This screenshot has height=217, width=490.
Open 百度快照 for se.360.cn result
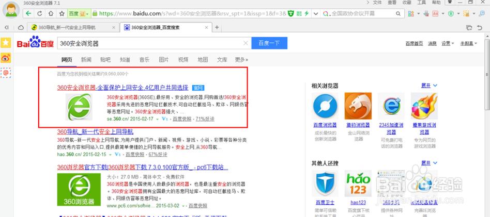pos(182,119)
